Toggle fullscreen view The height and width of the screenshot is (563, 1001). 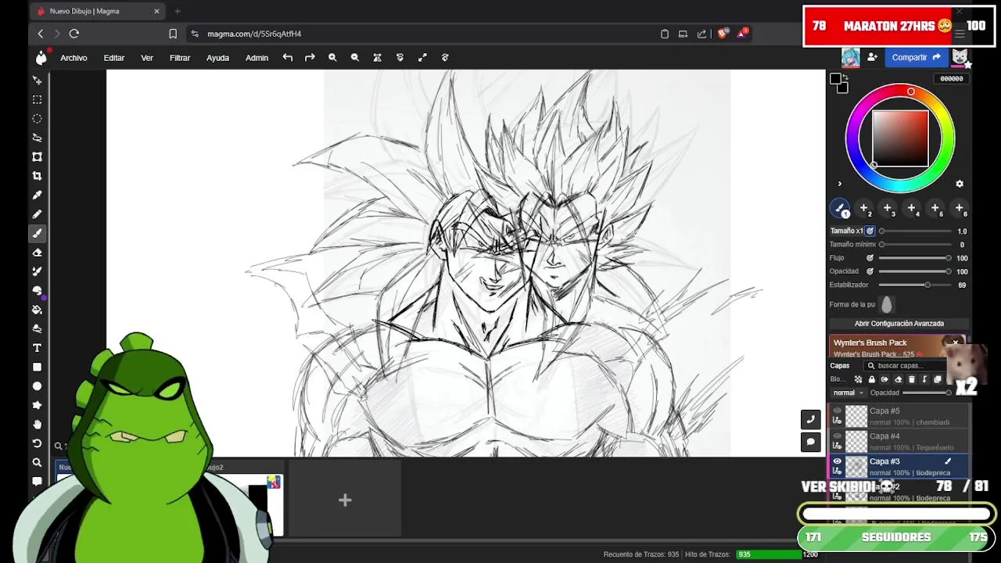[x=422, y=57]
